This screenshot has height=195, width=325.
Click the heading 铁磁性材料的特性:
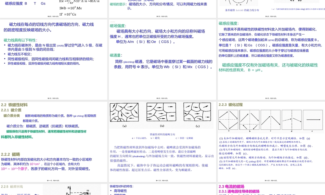pos(122,186)
